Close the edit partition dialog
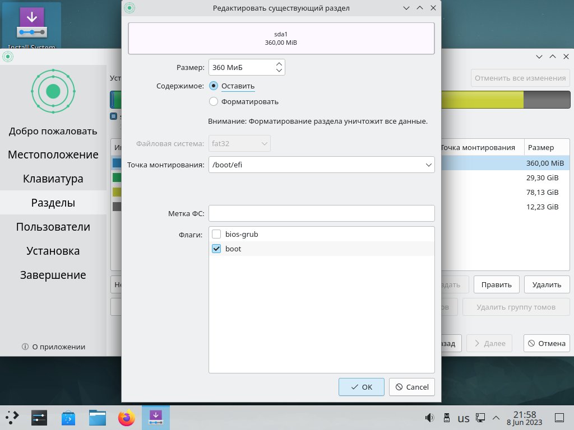 pos(433,8)
